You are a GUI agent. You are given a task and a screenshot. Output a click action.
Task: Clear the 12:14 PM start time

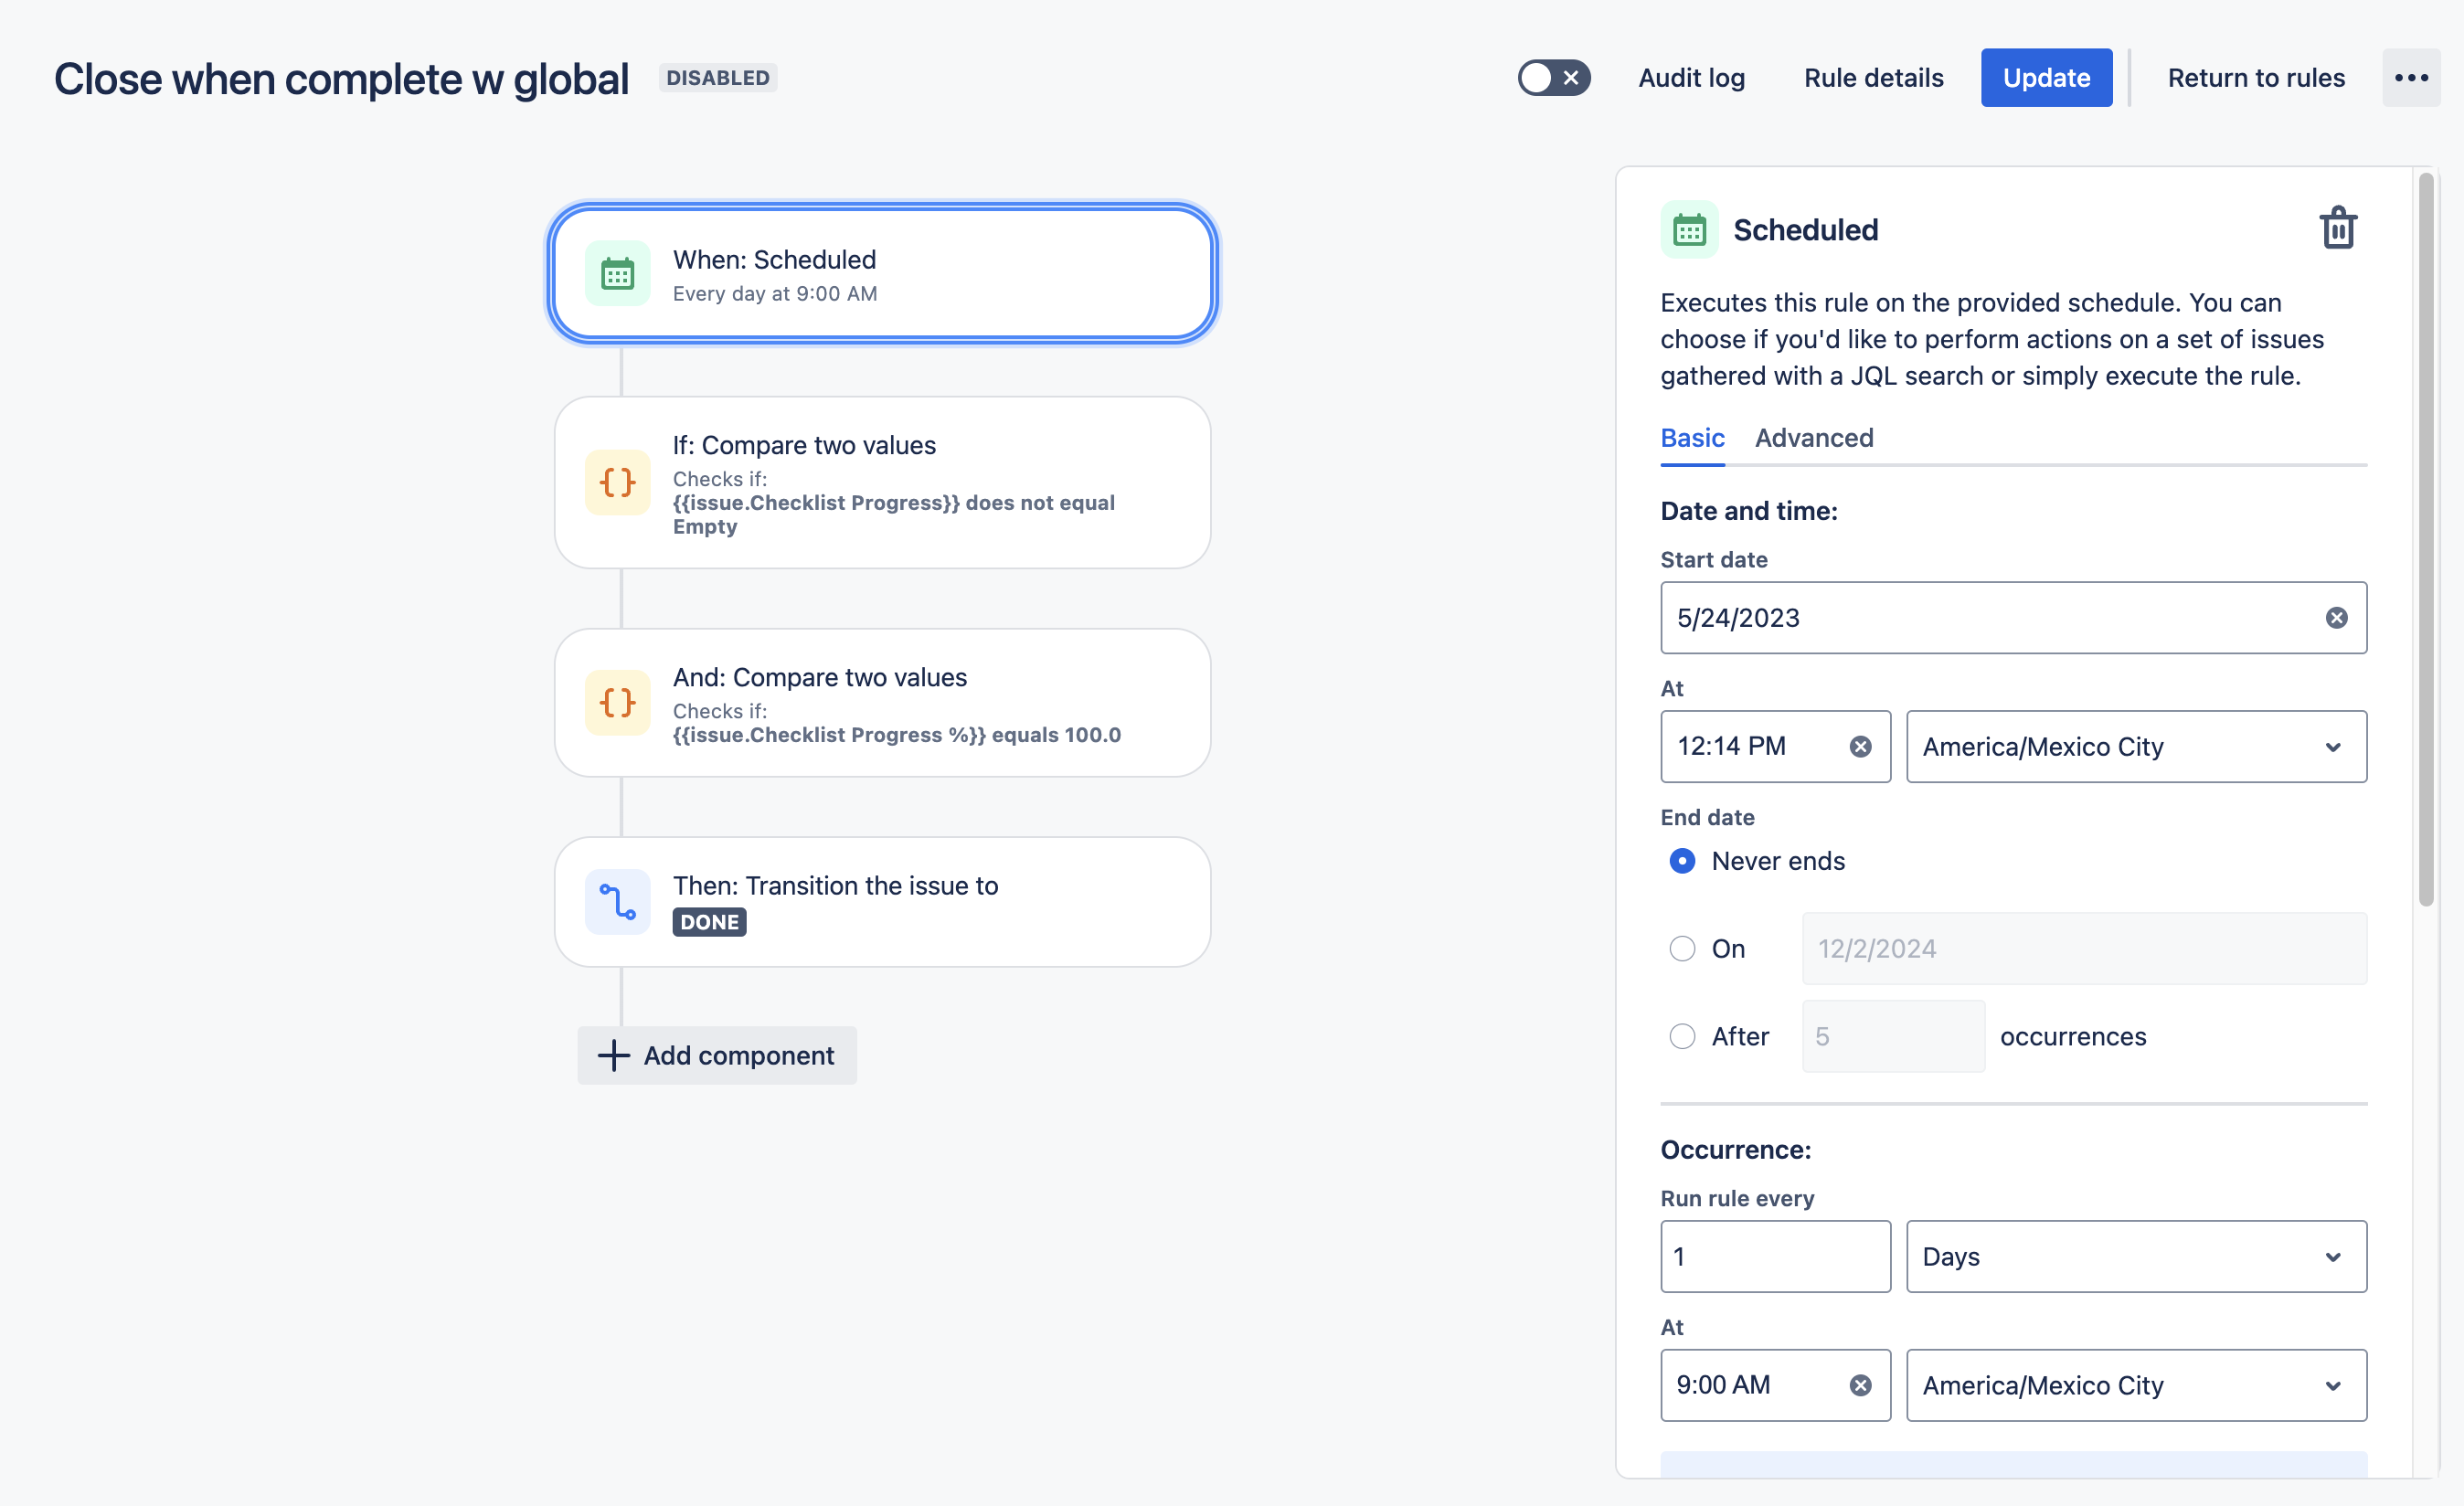[x=1860, y=747]
